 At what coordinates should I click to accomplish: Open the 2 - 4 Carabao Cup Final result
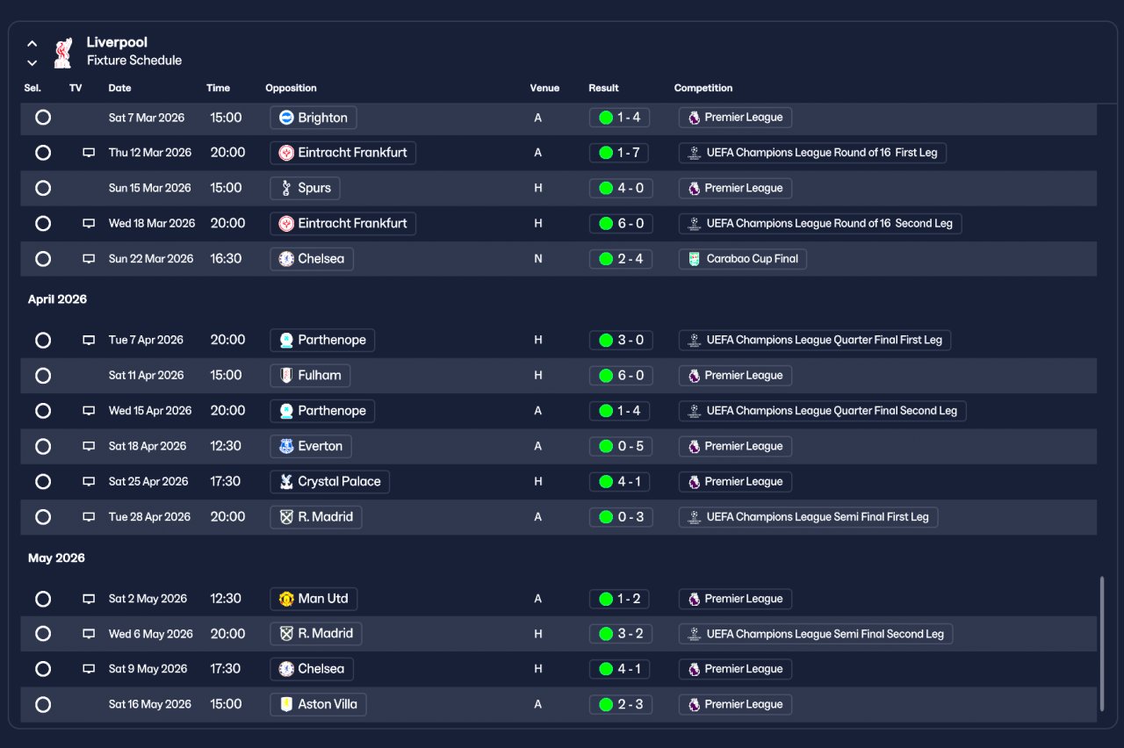tap(621, 259)
